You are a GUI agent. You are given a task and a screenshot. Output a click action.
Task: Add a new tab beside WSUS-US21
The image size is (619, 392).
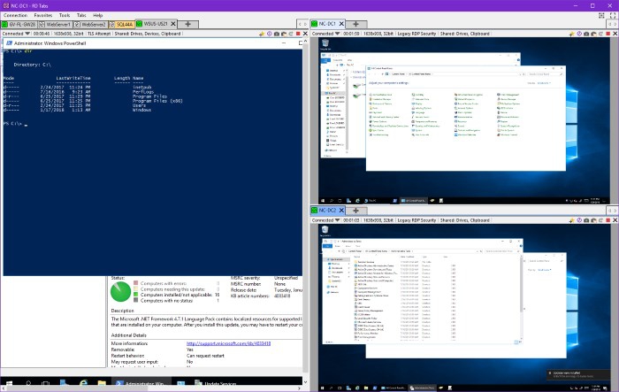pyautogui.click(x=187, y=24)
